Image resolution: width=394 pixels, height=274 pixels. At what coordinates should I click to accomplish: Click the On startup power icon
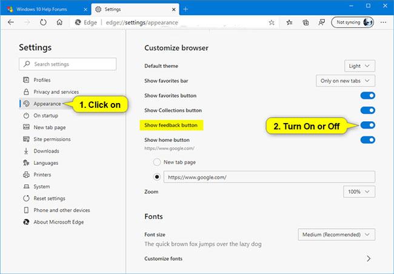[26, 116]
